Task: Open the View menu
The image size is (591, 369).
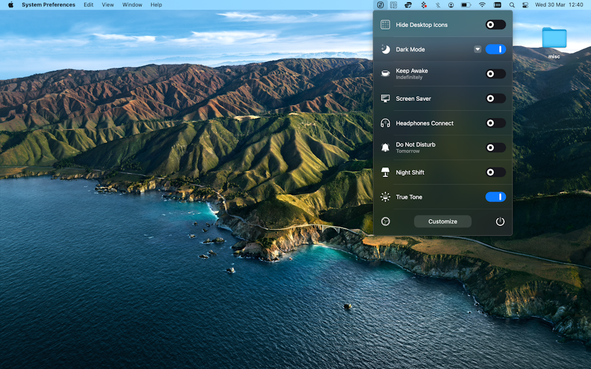Action: point(107,5)
